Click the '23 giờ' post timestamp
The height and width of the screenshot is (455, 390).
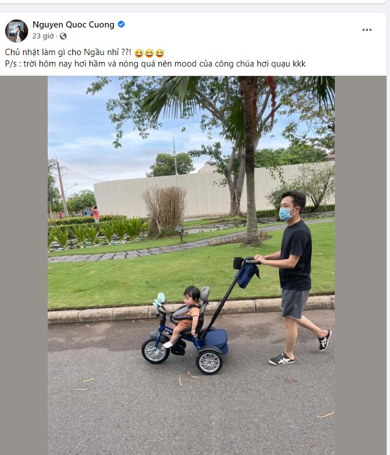pos(43,36)
